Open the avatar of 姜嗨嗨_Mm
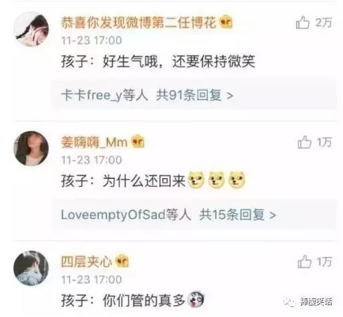 (x=31, y=148)
